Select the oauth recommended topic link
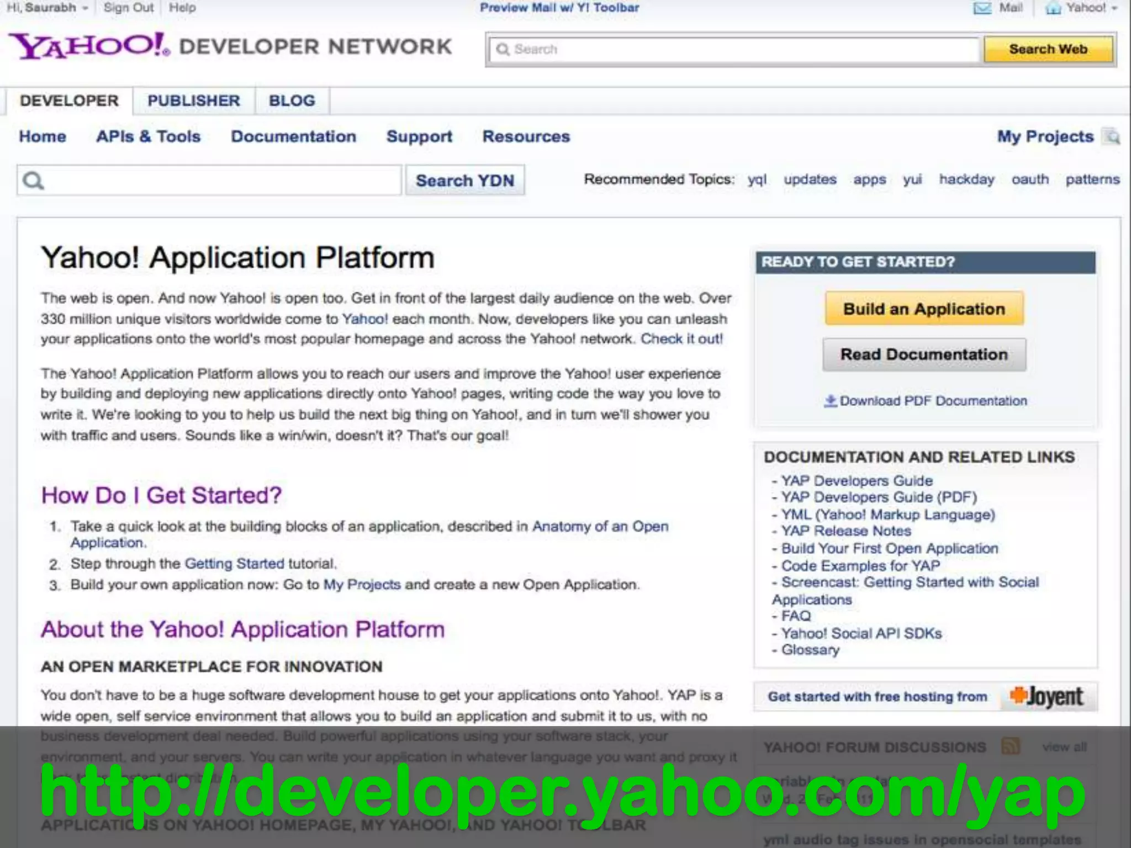 pyautogui.click(x=1030, y=179)
